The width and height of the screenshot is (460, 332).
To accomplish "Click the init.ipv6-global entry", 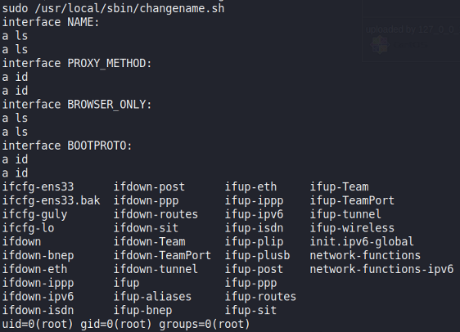I will [x=362, y=242].
